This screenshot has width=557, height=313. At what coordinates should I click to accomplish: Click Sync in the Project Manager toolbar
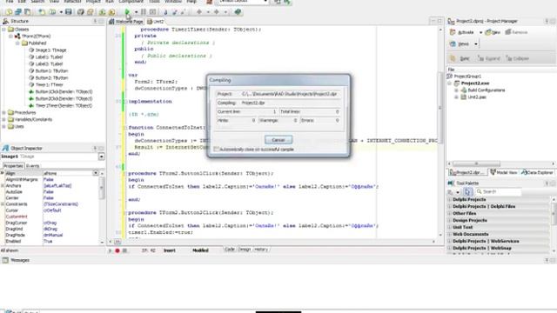(460, 58)
